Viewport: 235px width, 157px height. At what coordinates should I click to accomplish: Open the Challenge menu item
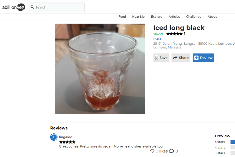pyautogui.click(x=194, y=17)
